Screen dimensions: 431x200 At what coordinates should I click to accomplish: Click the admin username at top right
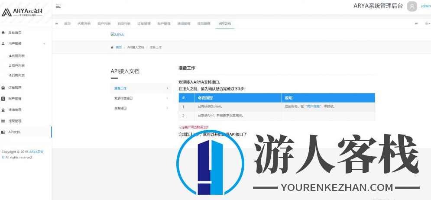coord(426,6)
